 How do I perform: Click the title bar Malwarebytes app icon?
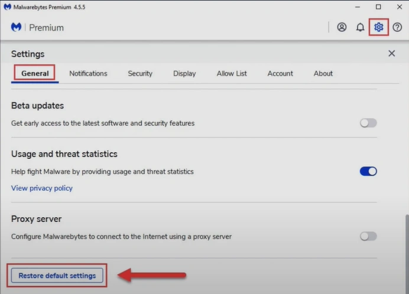[x=7, y=6]
